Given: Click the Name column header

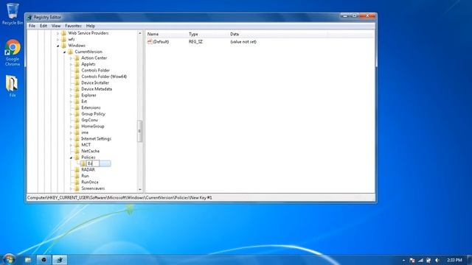Looking at the screenshot, I should click(166, 35).
